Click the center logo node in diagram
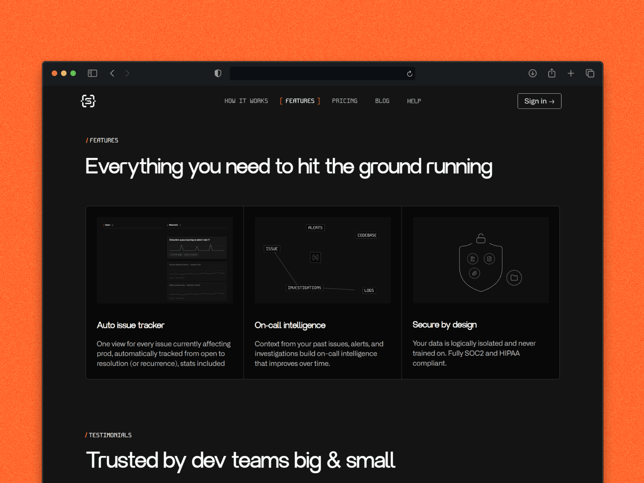The width and height of the screenshot is (644, 483). click(315, 257)
